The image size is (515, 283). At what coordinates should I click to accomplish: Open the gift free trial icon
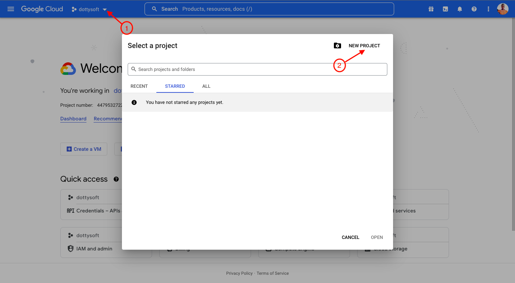click(431, 9)
